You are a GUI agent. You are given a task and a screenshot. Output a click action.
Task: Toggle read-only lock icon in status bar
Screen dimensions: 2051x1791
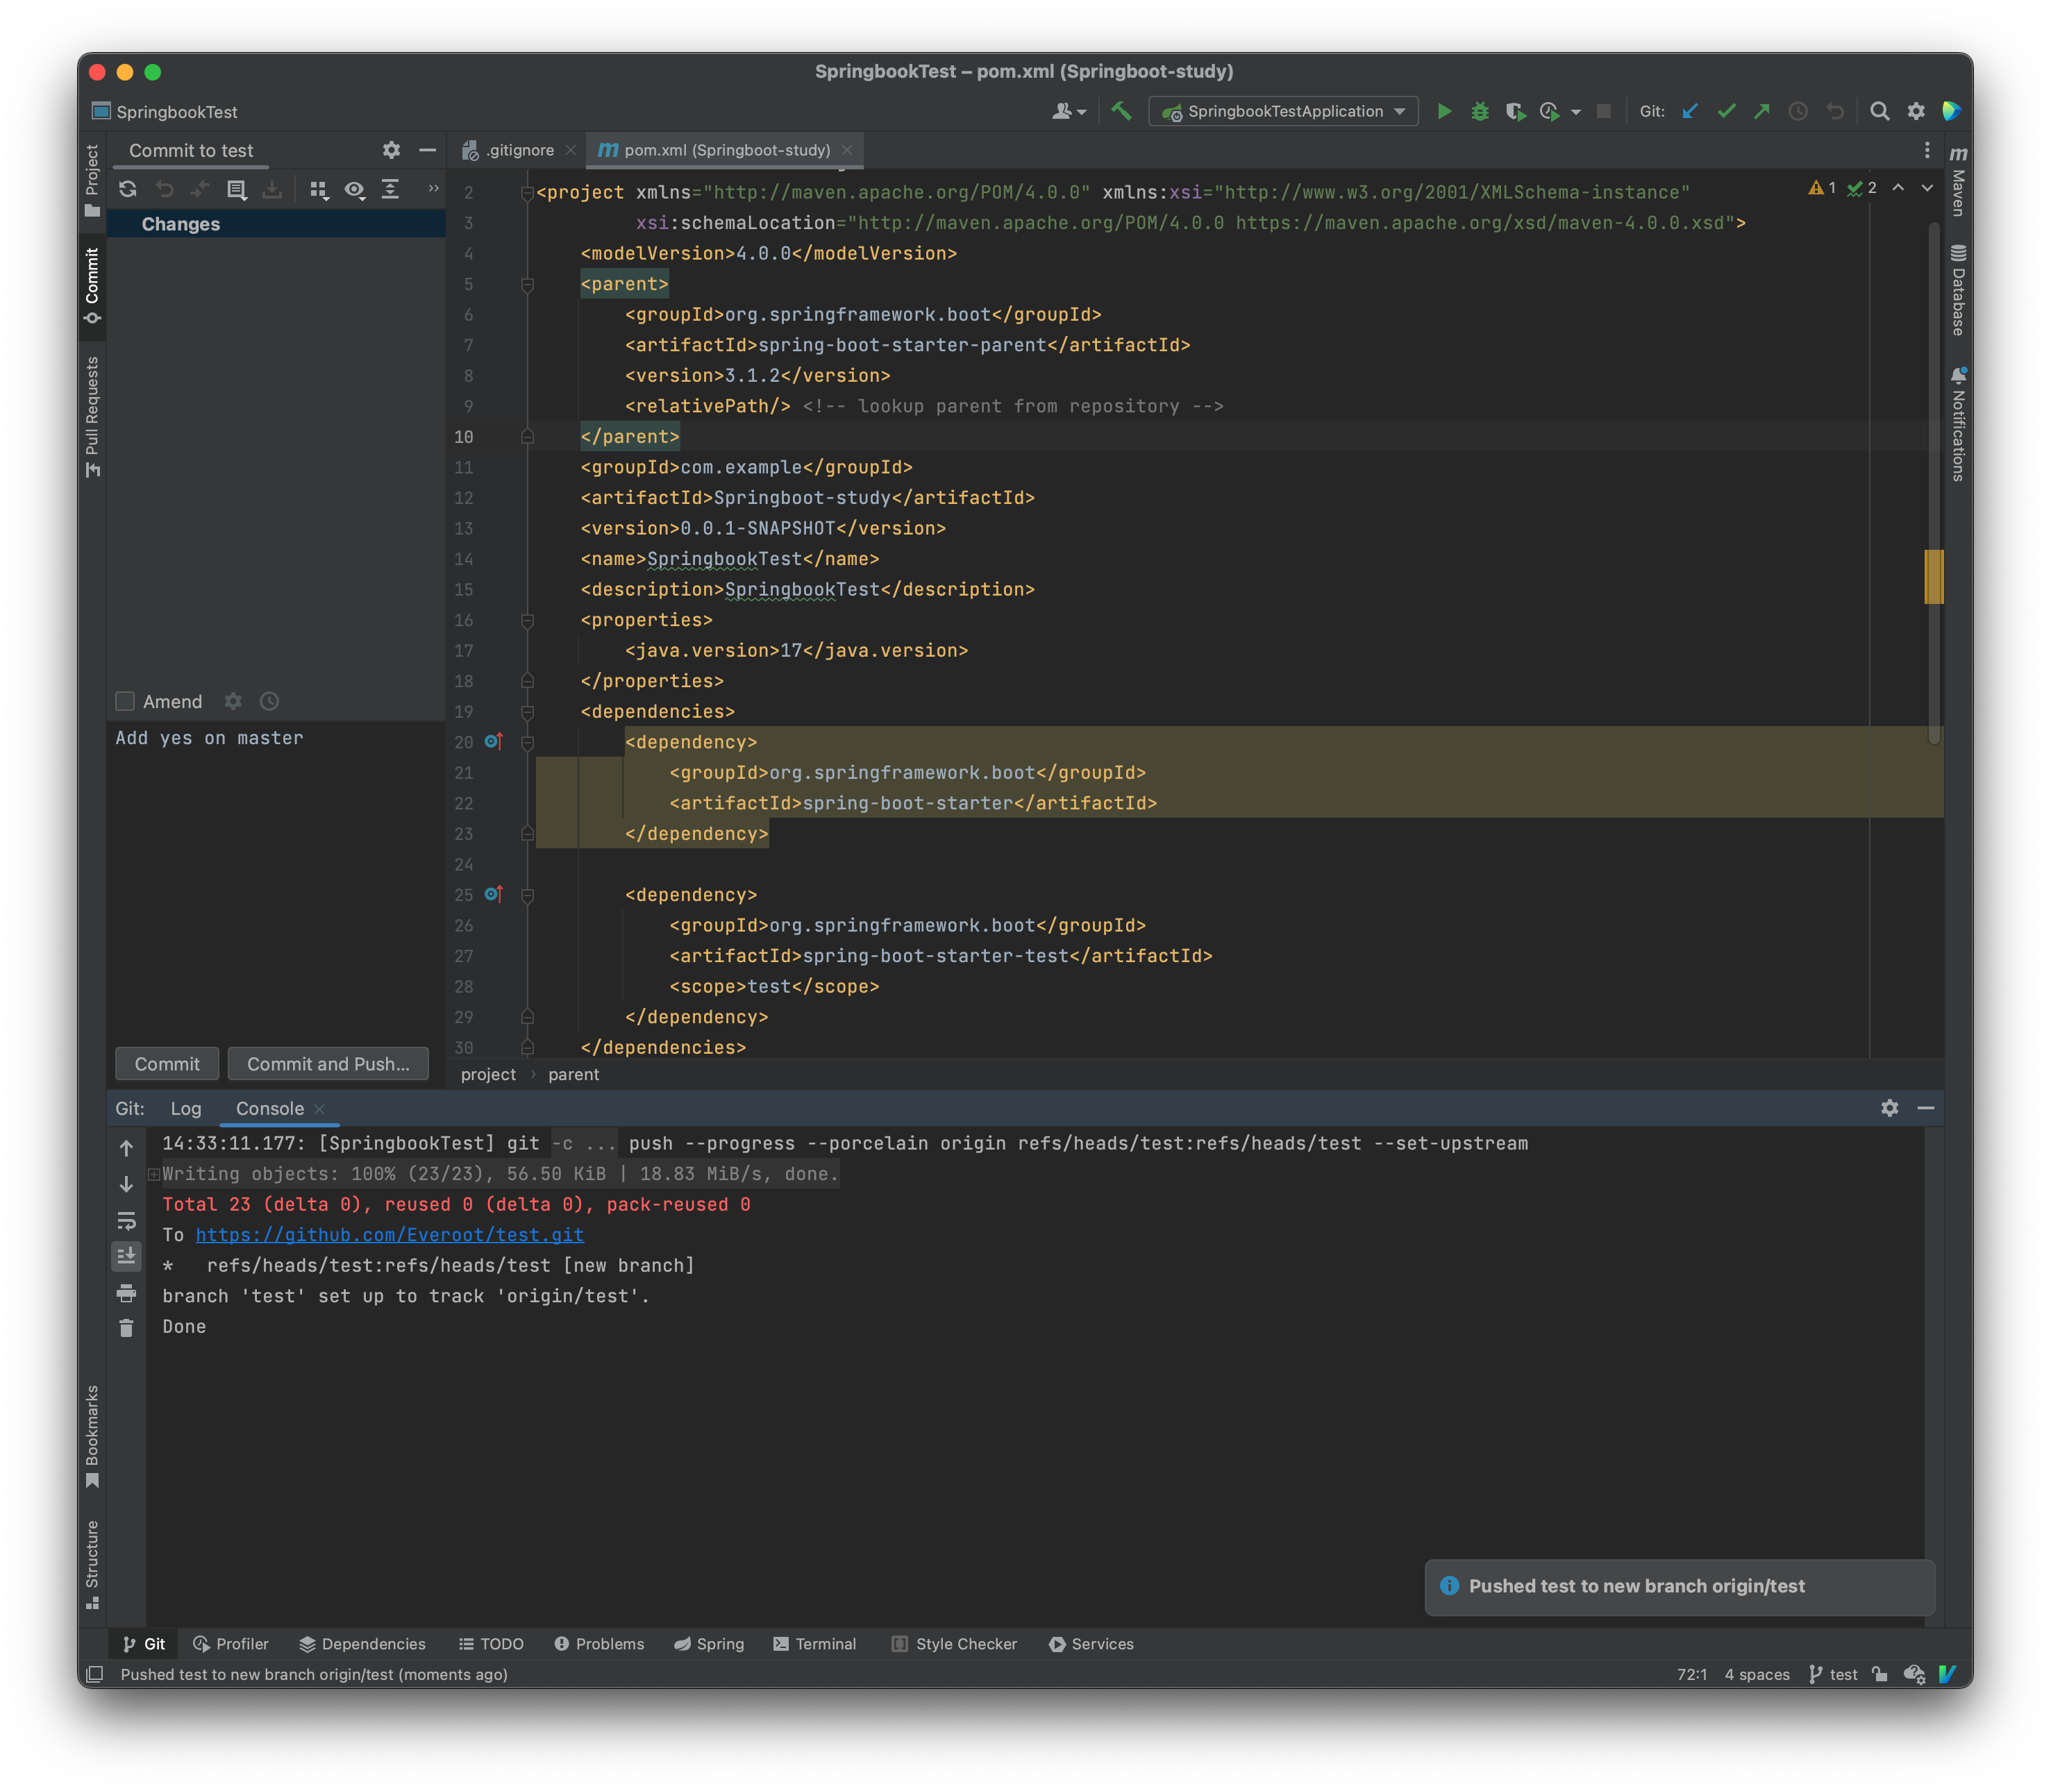point(1879,1674)
